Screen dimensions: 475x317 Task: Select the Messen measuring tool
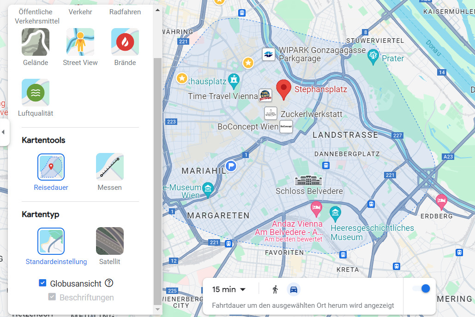pos(110,167)
